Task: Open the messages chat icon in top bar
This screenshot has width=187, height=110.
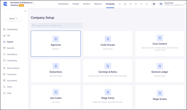Action: click(125, 4)
